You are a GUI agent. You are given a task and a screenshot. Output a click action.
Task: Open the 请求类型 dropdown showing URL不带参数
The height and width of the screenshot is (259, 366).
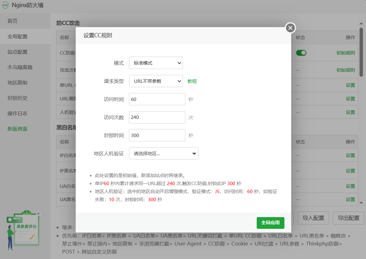(156, 81)
